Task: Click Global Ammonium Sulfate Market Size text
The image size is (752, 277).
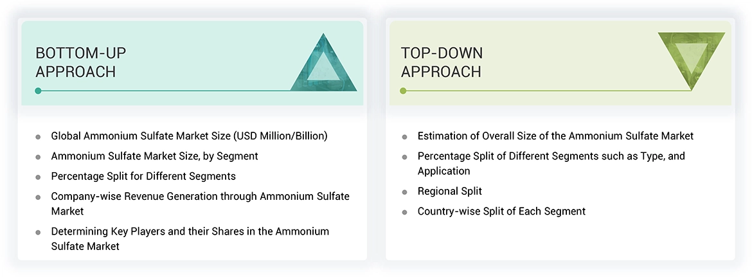Action: (x=189, y=136)
